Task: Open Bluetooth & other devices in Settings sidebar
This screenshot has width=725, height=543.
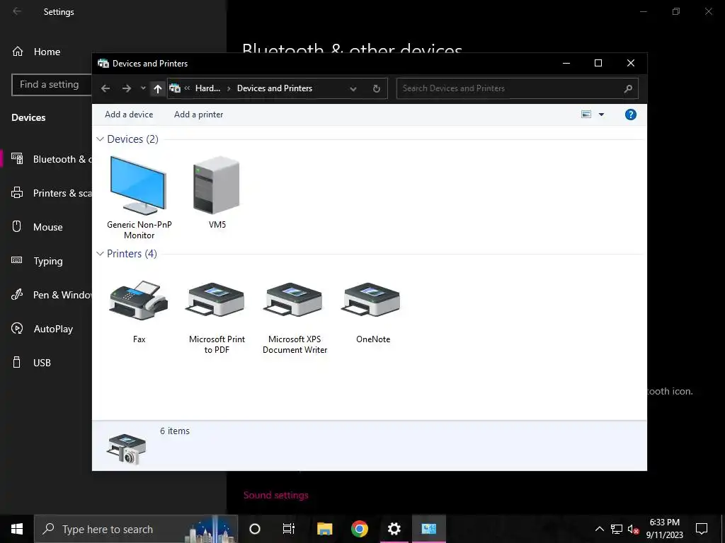Action: pos(51,159)
